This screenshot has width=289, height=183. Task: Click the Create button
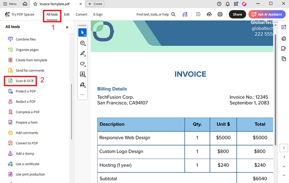click(95, 4)
